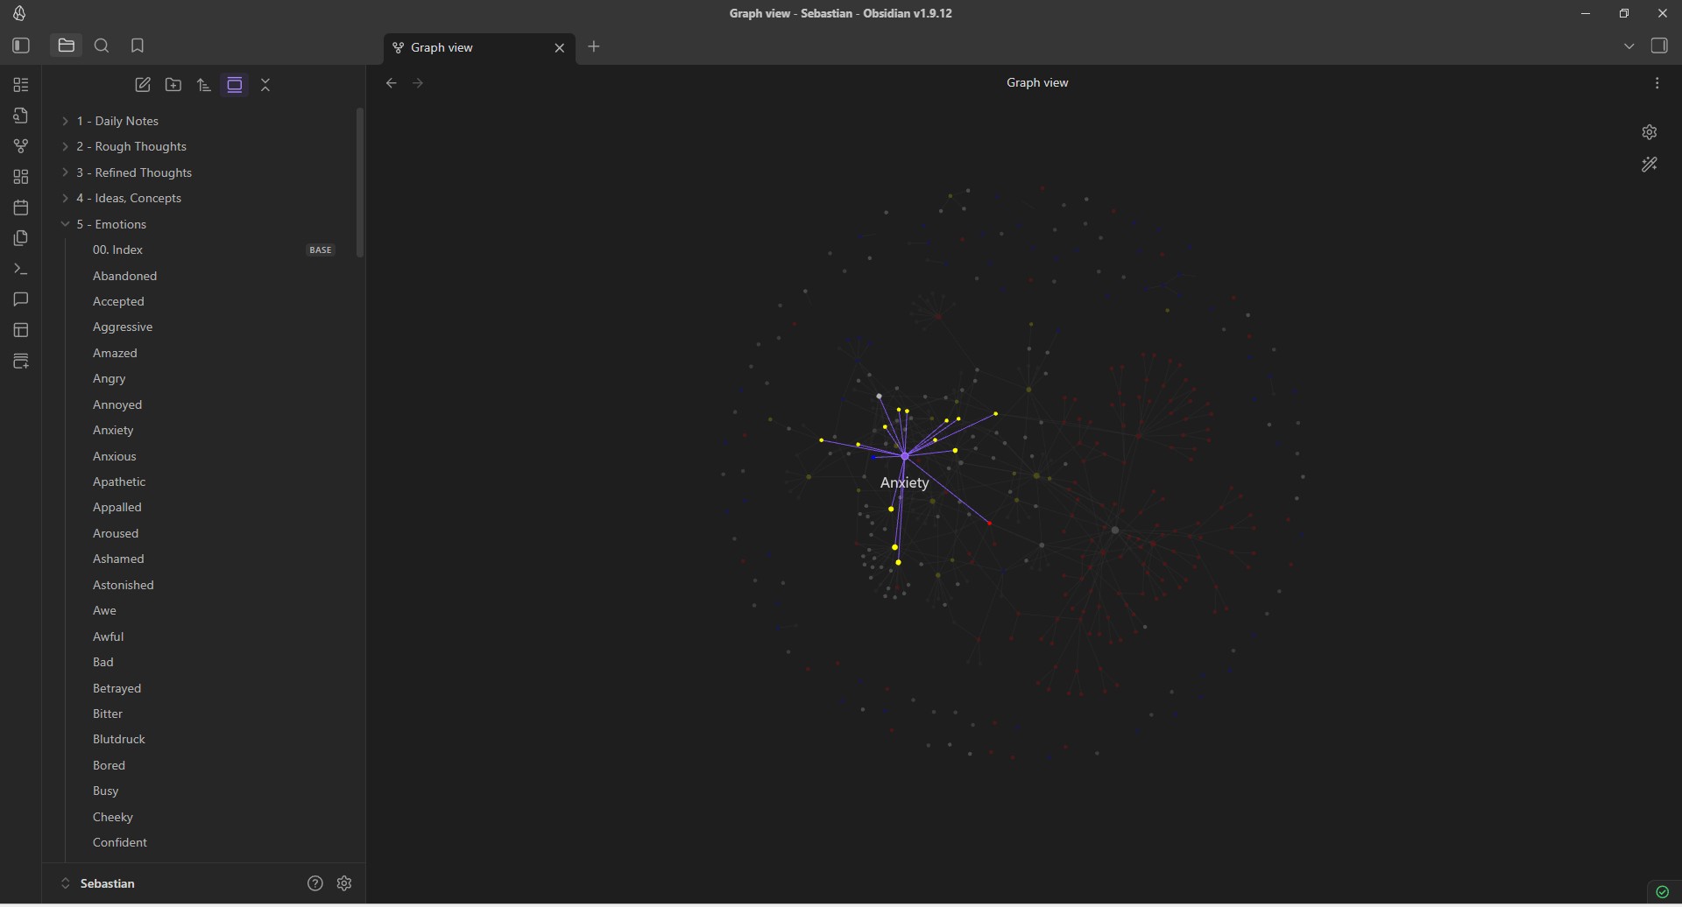
Task: Open graph settings with the gear icon
Action: (1649, 131)
